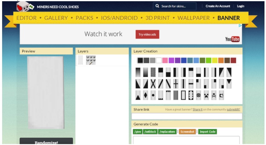Open the GALLERY tab
Viewport: 266px width, 145px height.
[56, 18]
